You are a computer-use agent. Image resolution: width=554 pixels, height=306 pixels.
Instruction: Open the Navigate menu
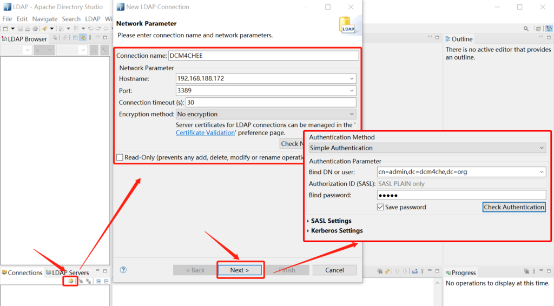44,19
